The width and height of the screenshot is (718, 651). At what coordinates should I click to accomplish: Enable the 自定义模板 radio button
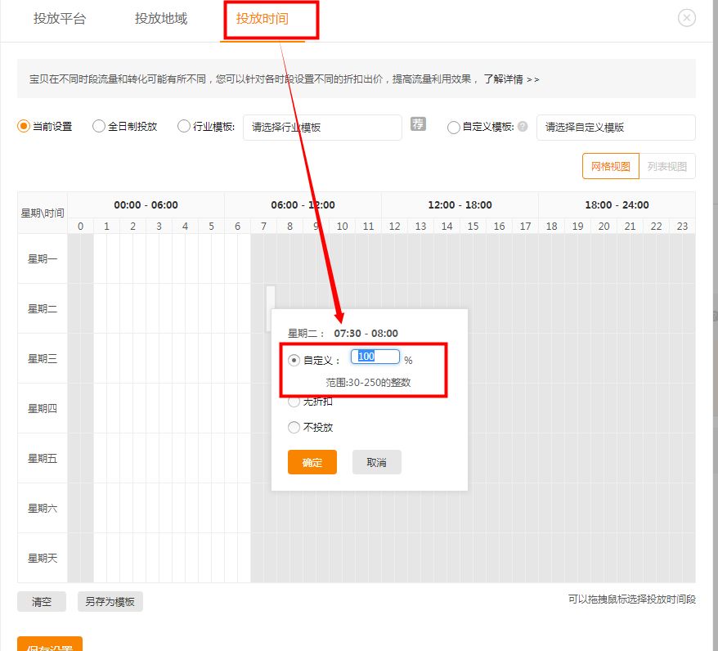tap(454, 127)
